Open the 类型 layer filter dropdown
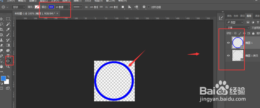Screen dimensions: 260x108 tap(235, 22)
